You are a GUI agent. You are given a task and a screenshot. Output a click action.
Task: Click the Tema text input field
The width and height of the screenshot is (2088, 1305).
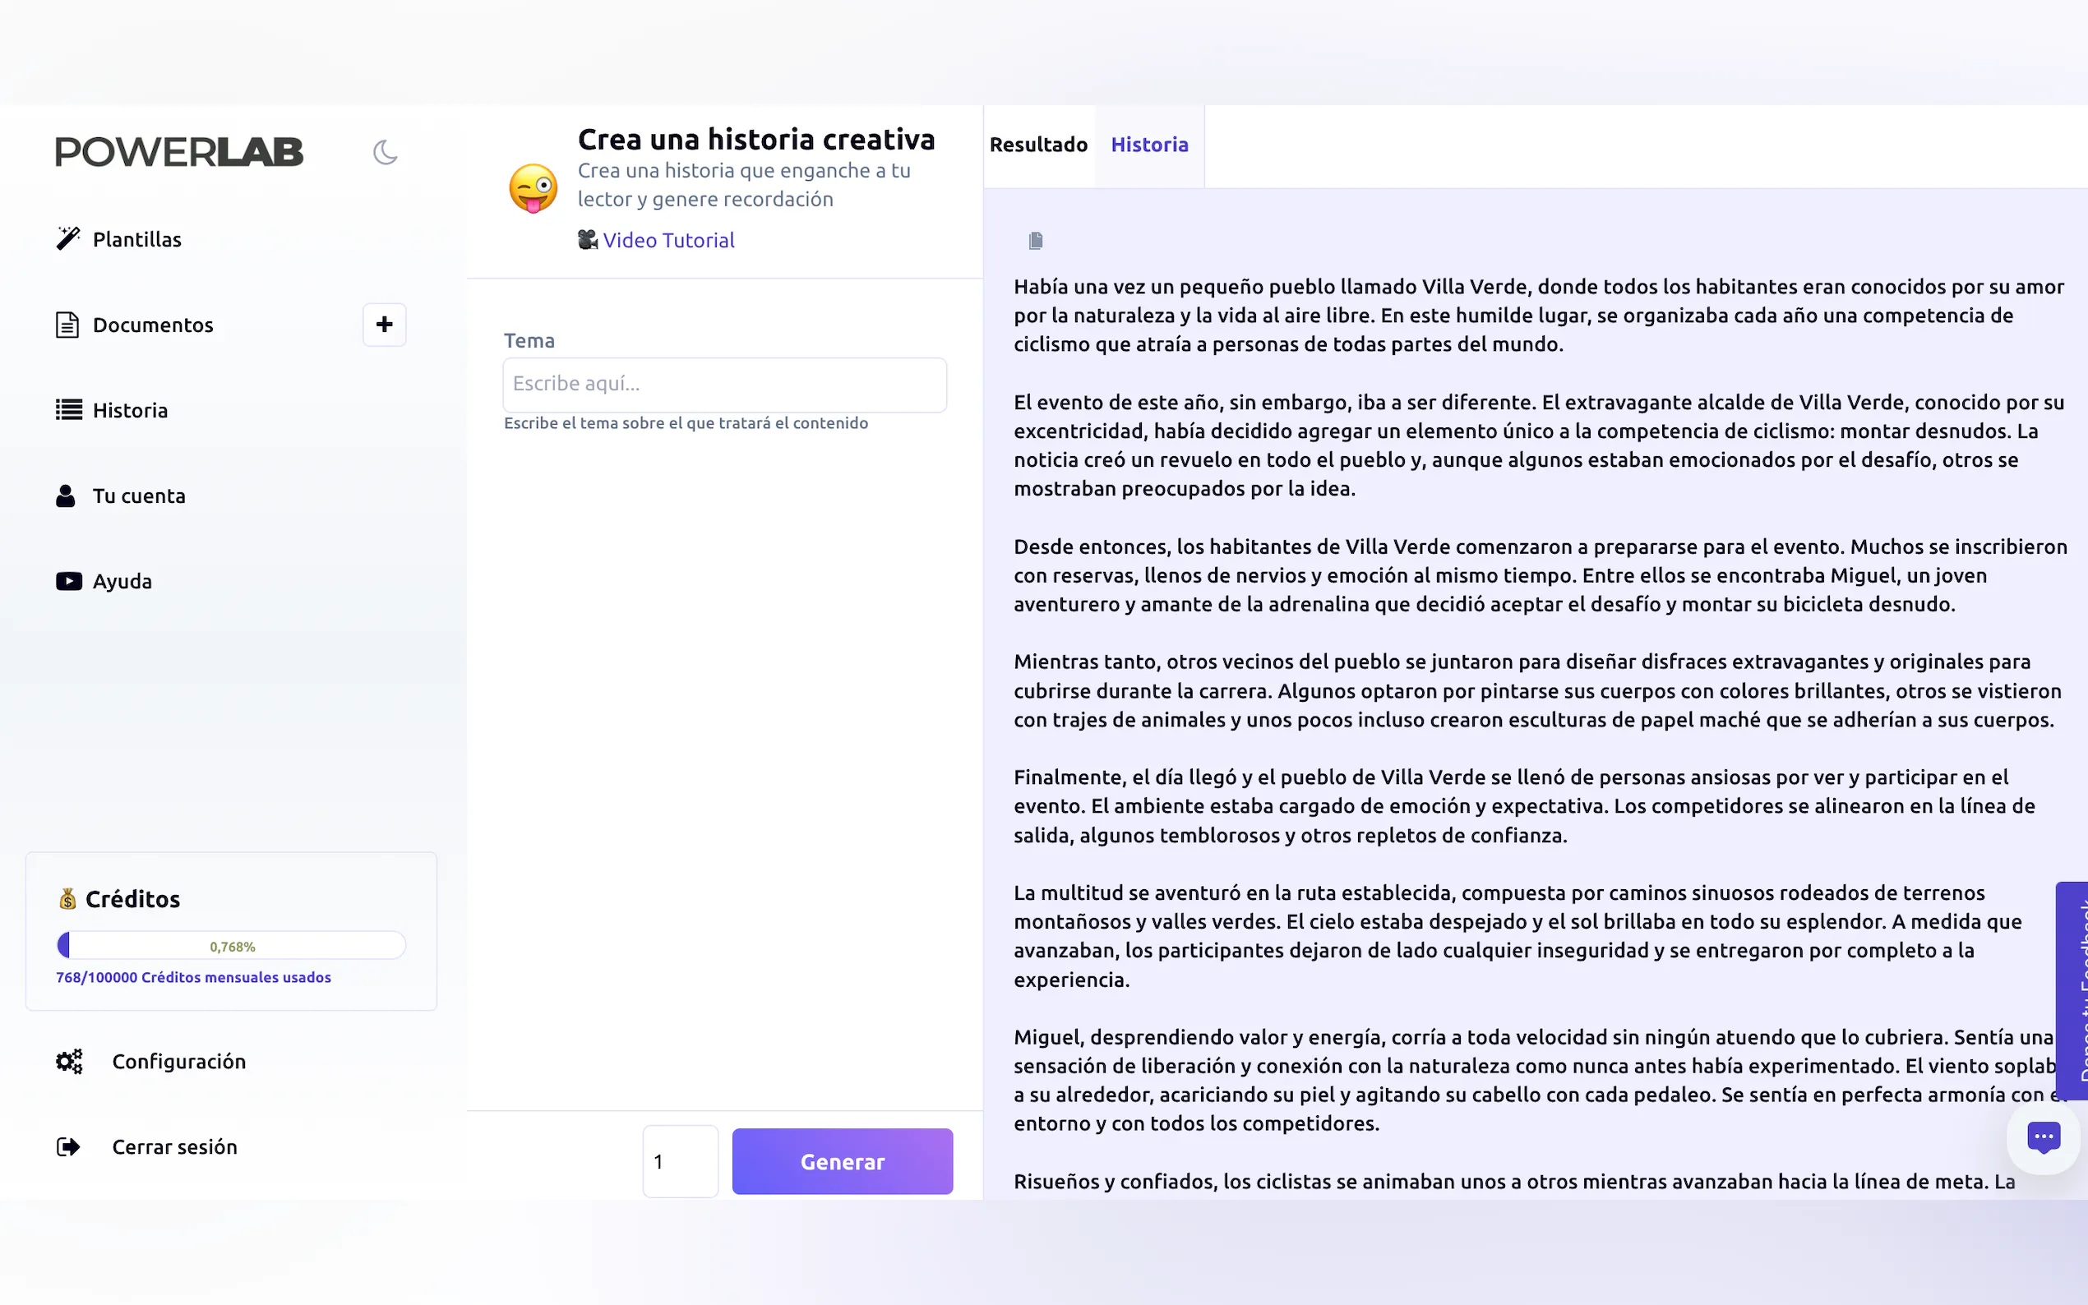[724, 384]
